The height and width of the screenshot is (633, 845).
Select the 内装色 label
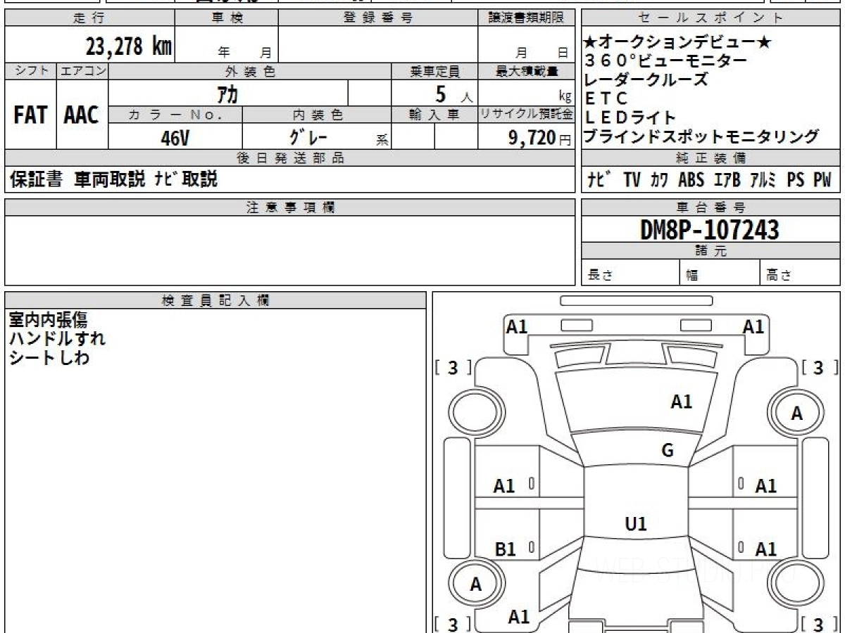tap(317, 115)
